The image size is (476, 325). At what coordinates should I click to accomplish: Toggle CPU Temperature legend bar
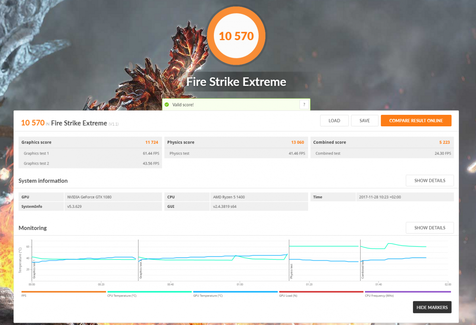pyautogui.click(x=150, y=292)
